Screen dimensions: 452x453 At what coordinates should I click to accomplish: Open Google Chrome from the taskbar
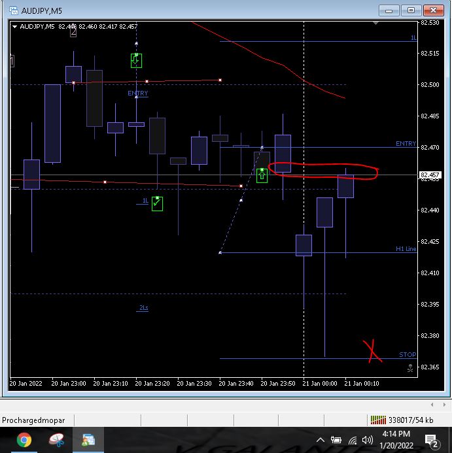tap(24, 440)
